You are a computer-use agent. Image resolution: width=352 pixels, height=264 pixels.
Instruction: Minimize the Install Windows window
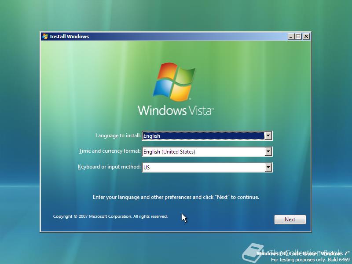[x=291, y=37]
